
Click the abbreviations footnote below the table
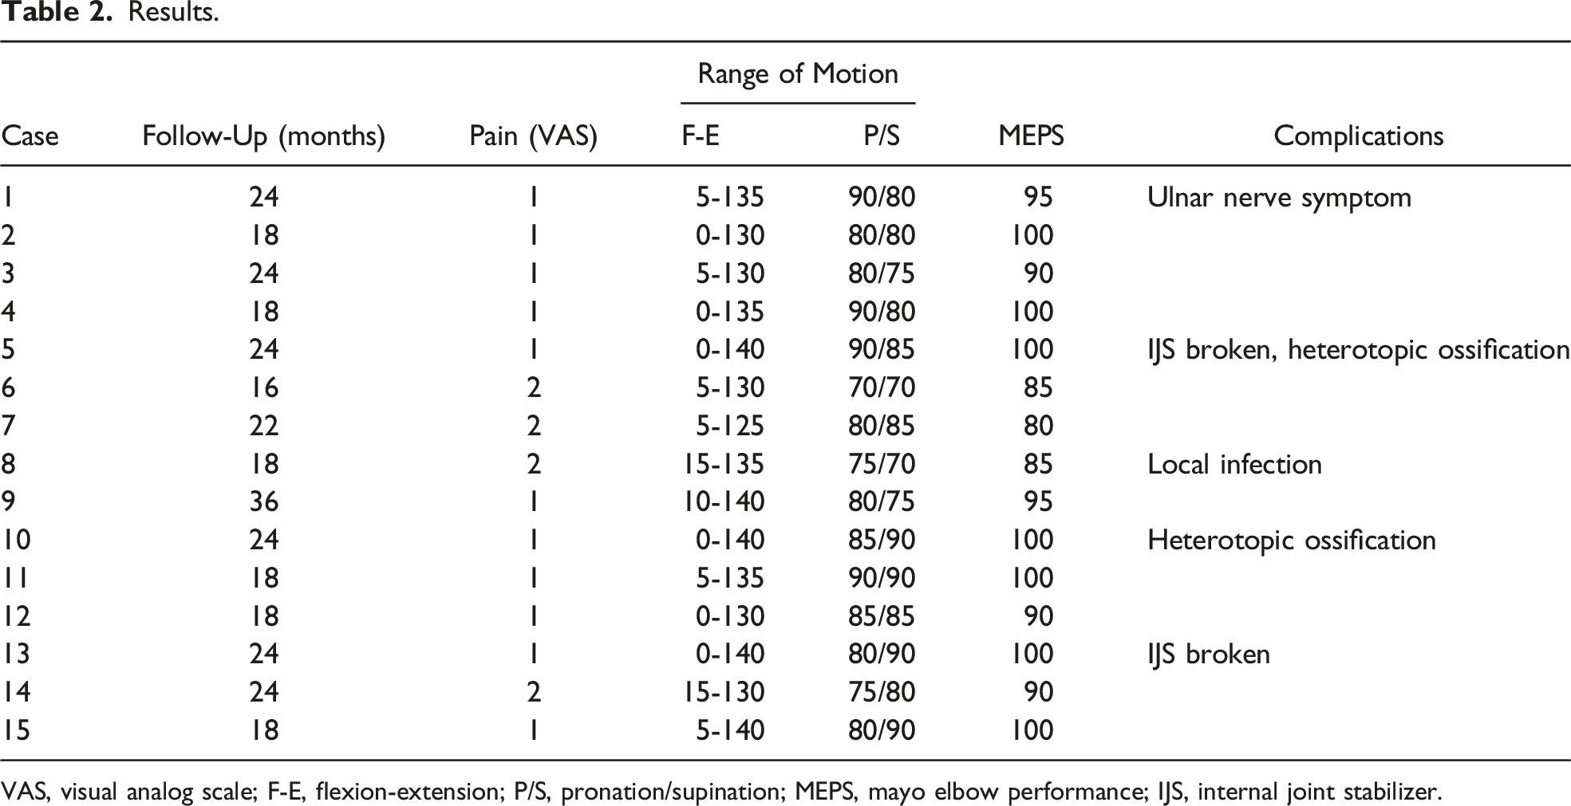(x=722, y=791)
